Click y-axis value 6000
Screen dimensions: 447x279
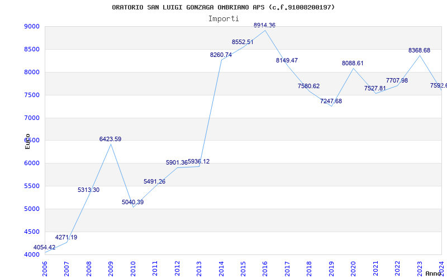31,163
